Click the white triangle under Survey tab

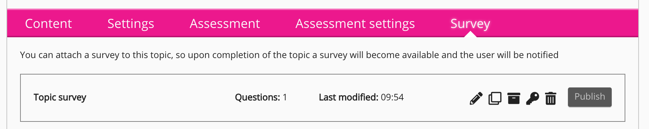[470, 34]
